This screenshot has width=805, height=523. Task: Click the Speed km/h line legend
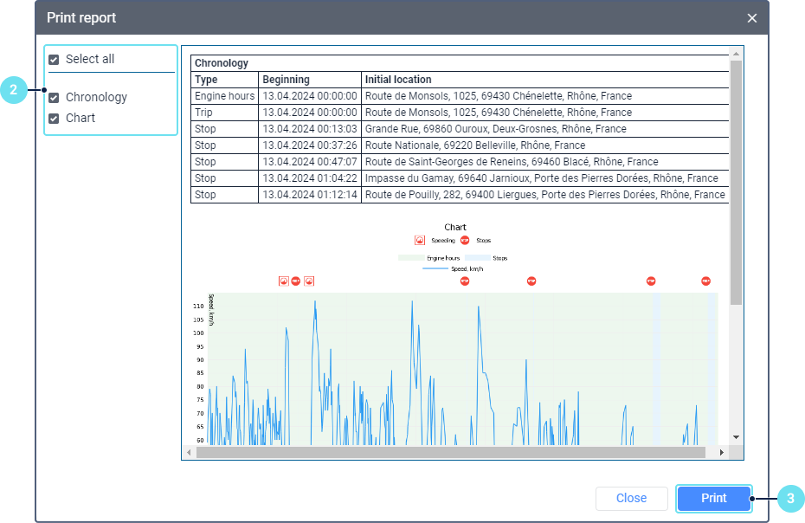(435, 269)
